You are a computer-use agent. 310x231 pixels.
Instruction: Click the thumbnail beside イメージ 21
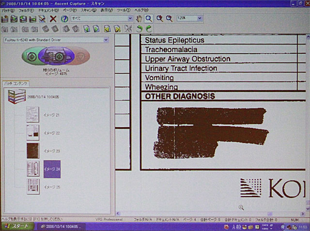point(32,115)
